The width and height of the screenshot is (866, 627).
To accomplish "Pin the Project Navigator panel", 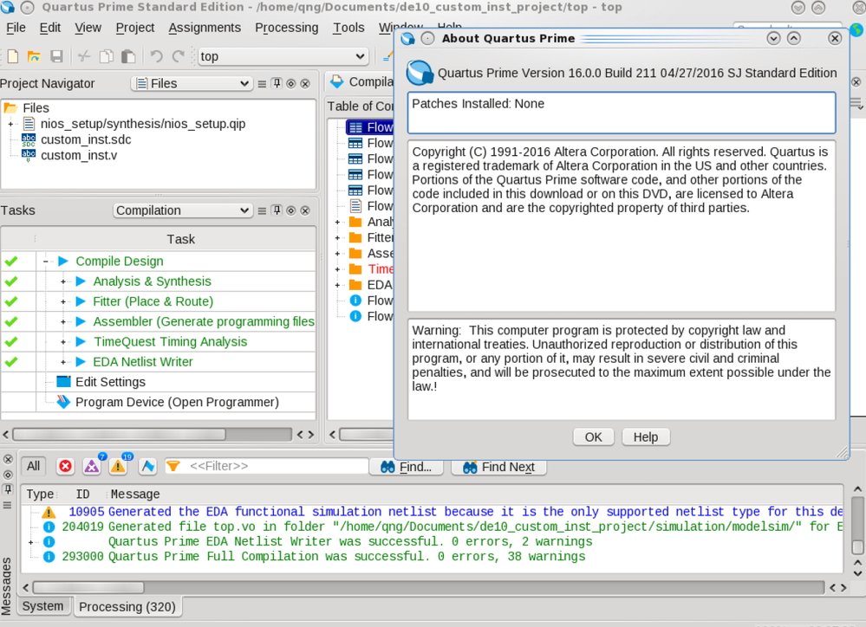I will coord(277,83).
